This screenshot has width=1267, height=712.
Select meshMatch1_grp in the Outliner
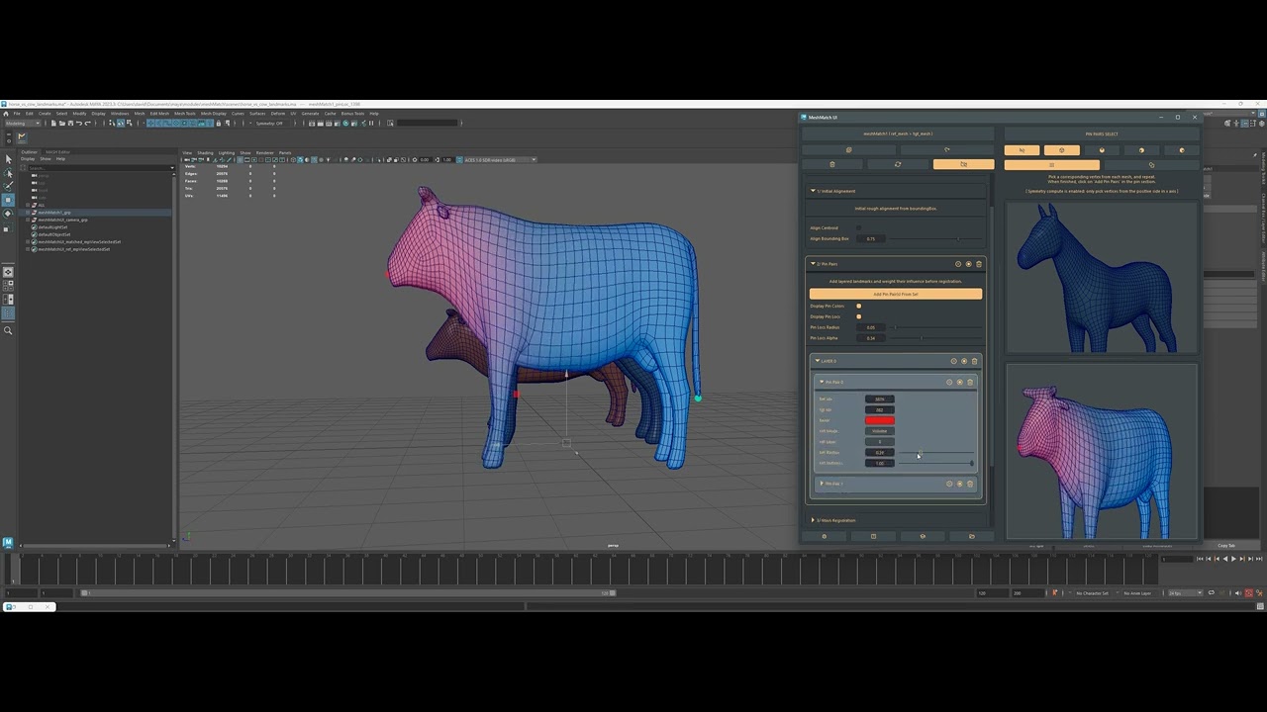(54, 212)
